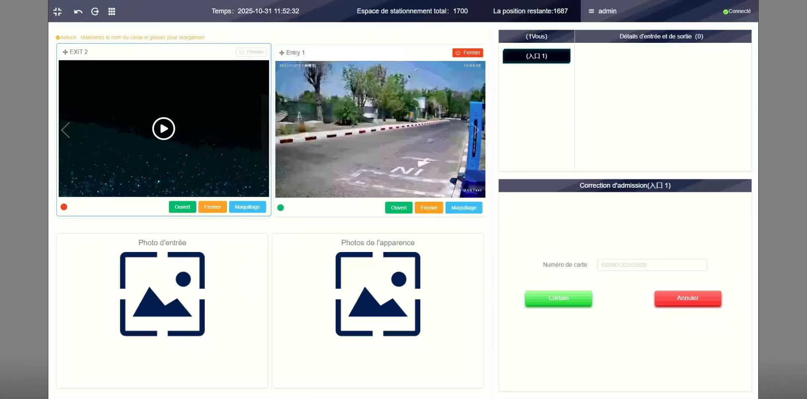The width and height of the screenshot is (807, 399).
Task: Click the greyed Fermer button on EXIT 2
Action: (x=251, y=52)
